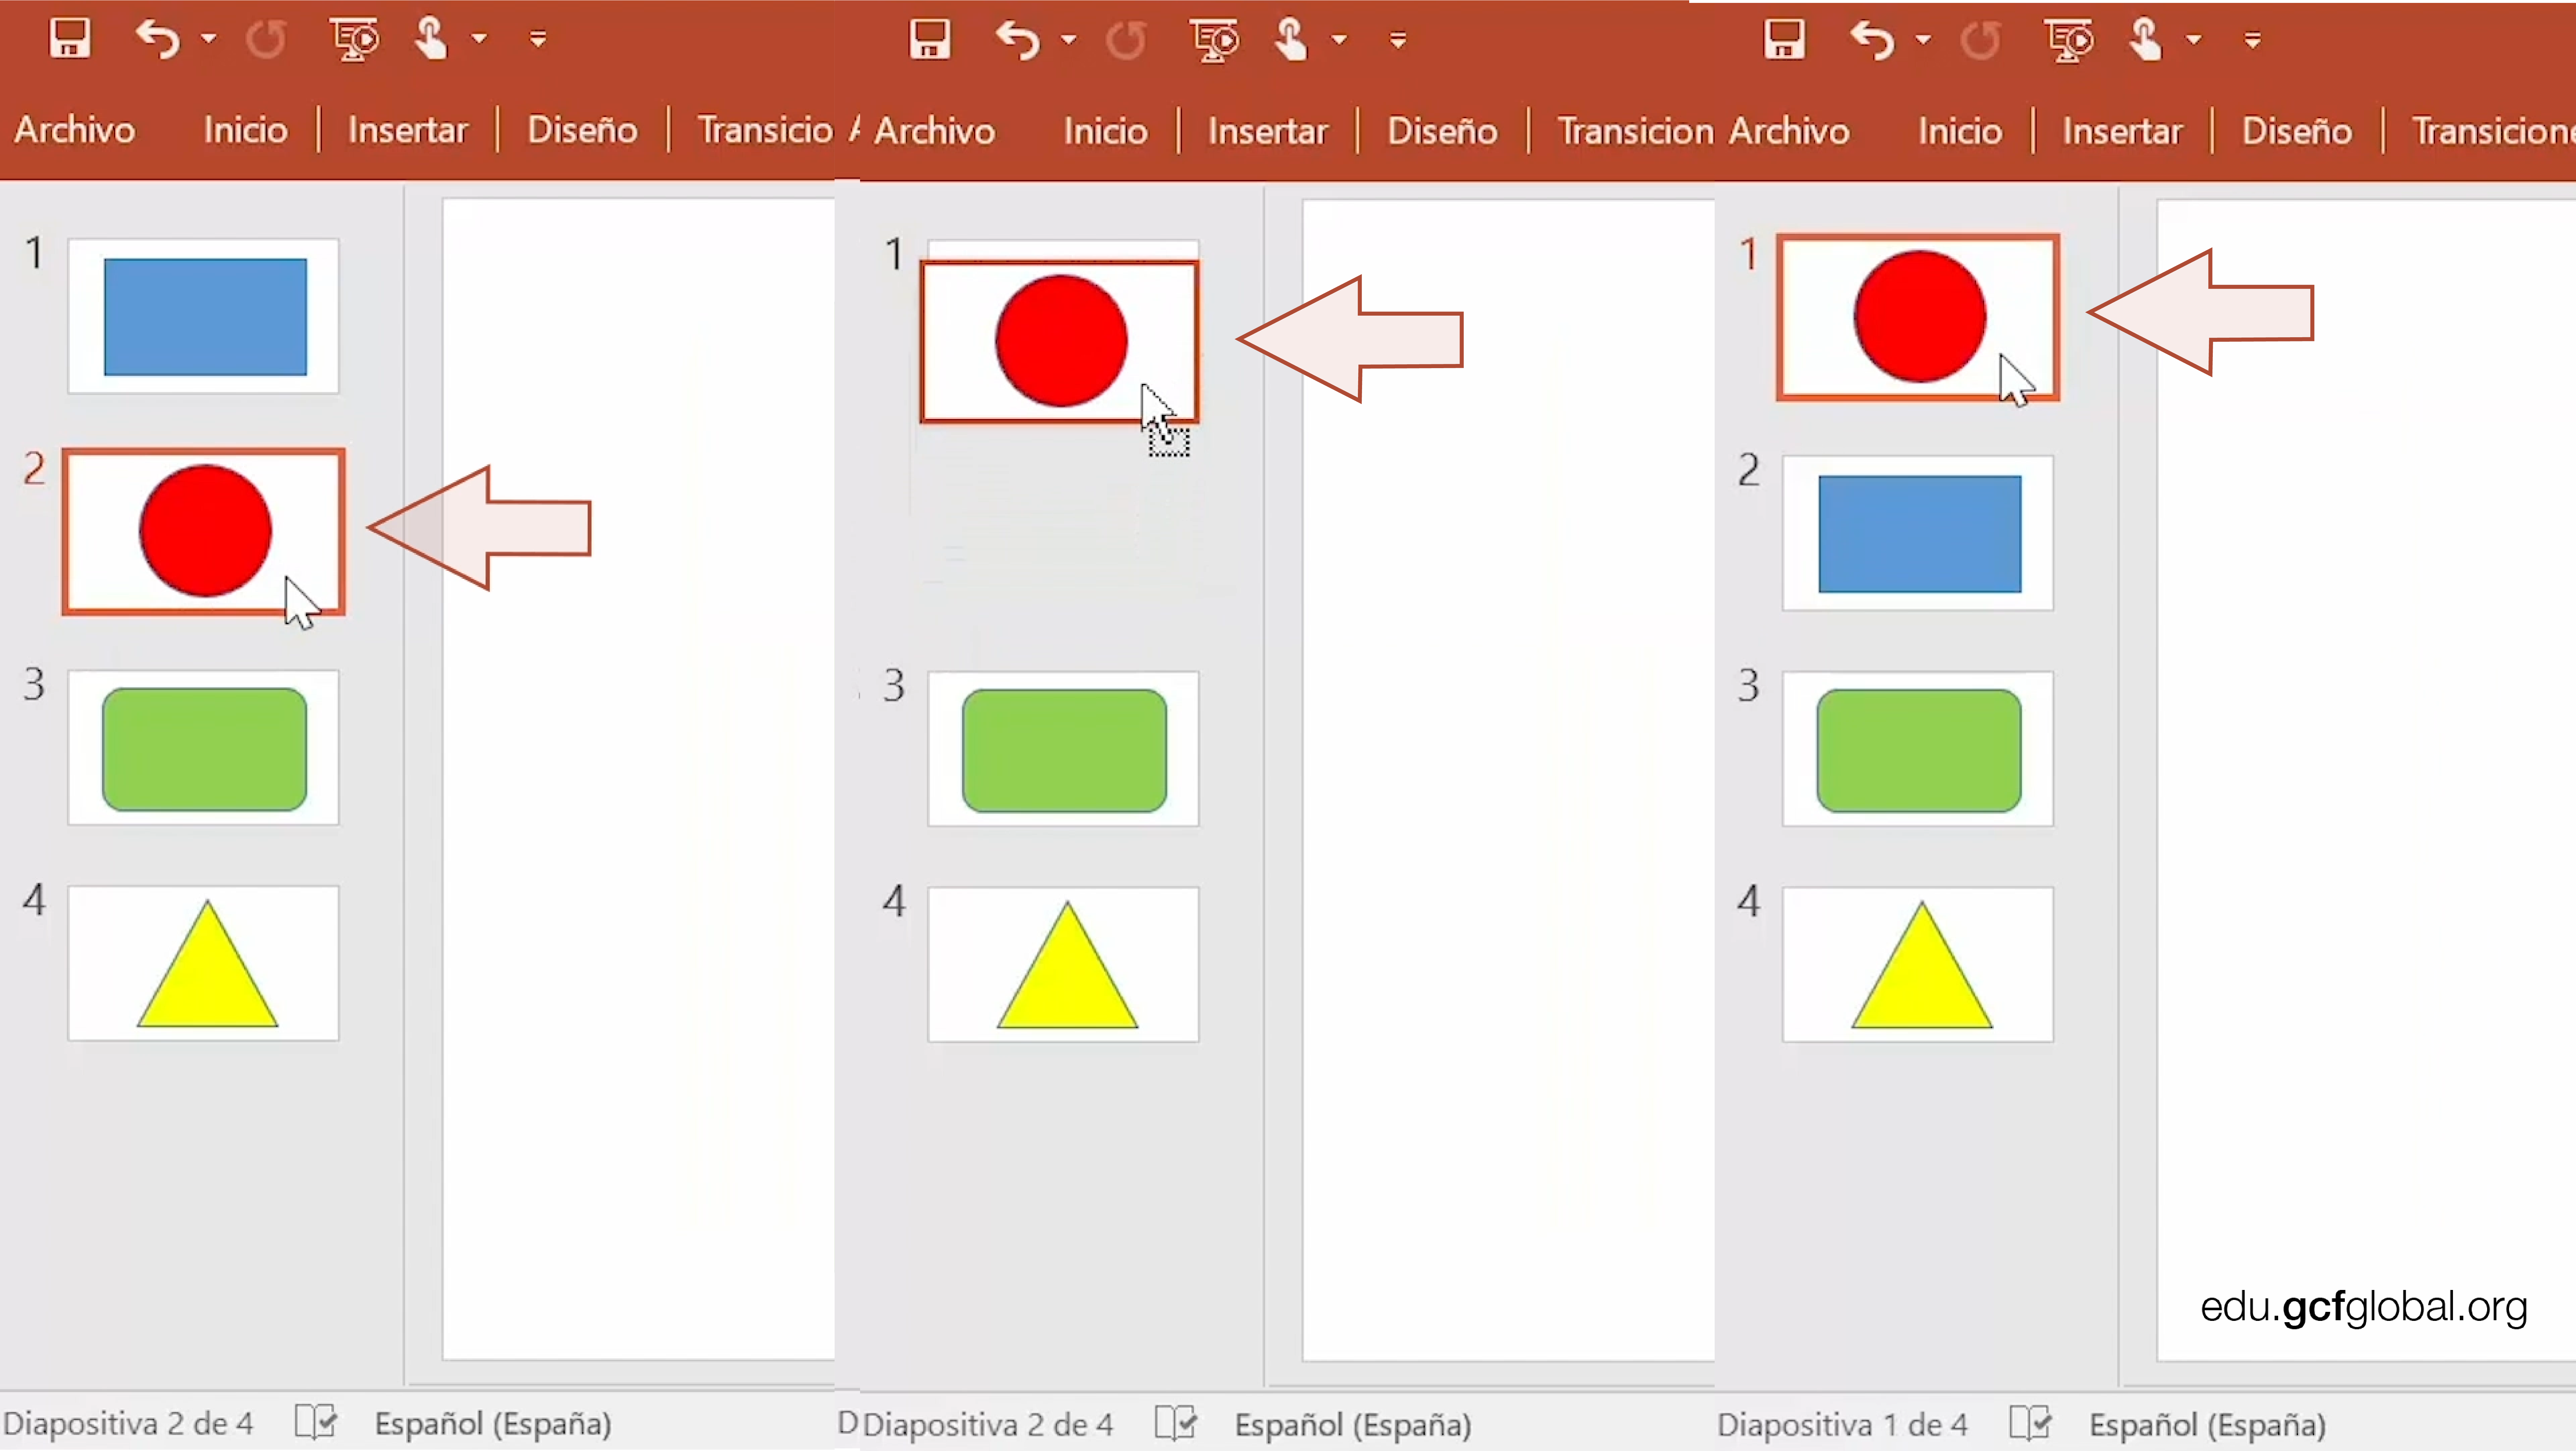Open Touch mode dropdown in middle panel

[1339, 40]
